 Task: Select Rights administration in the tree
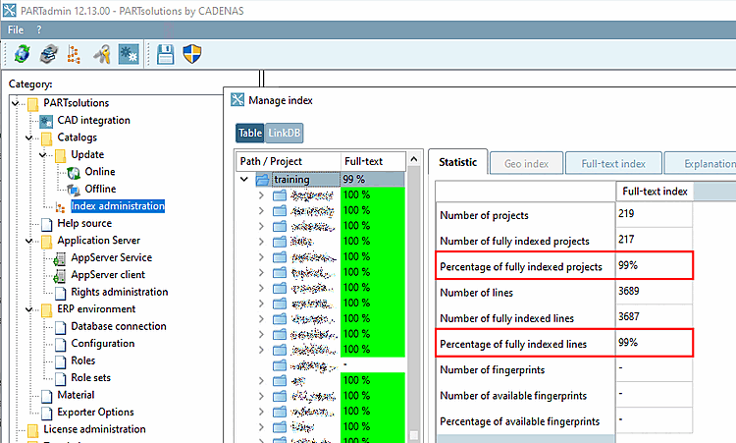[119, 292]
